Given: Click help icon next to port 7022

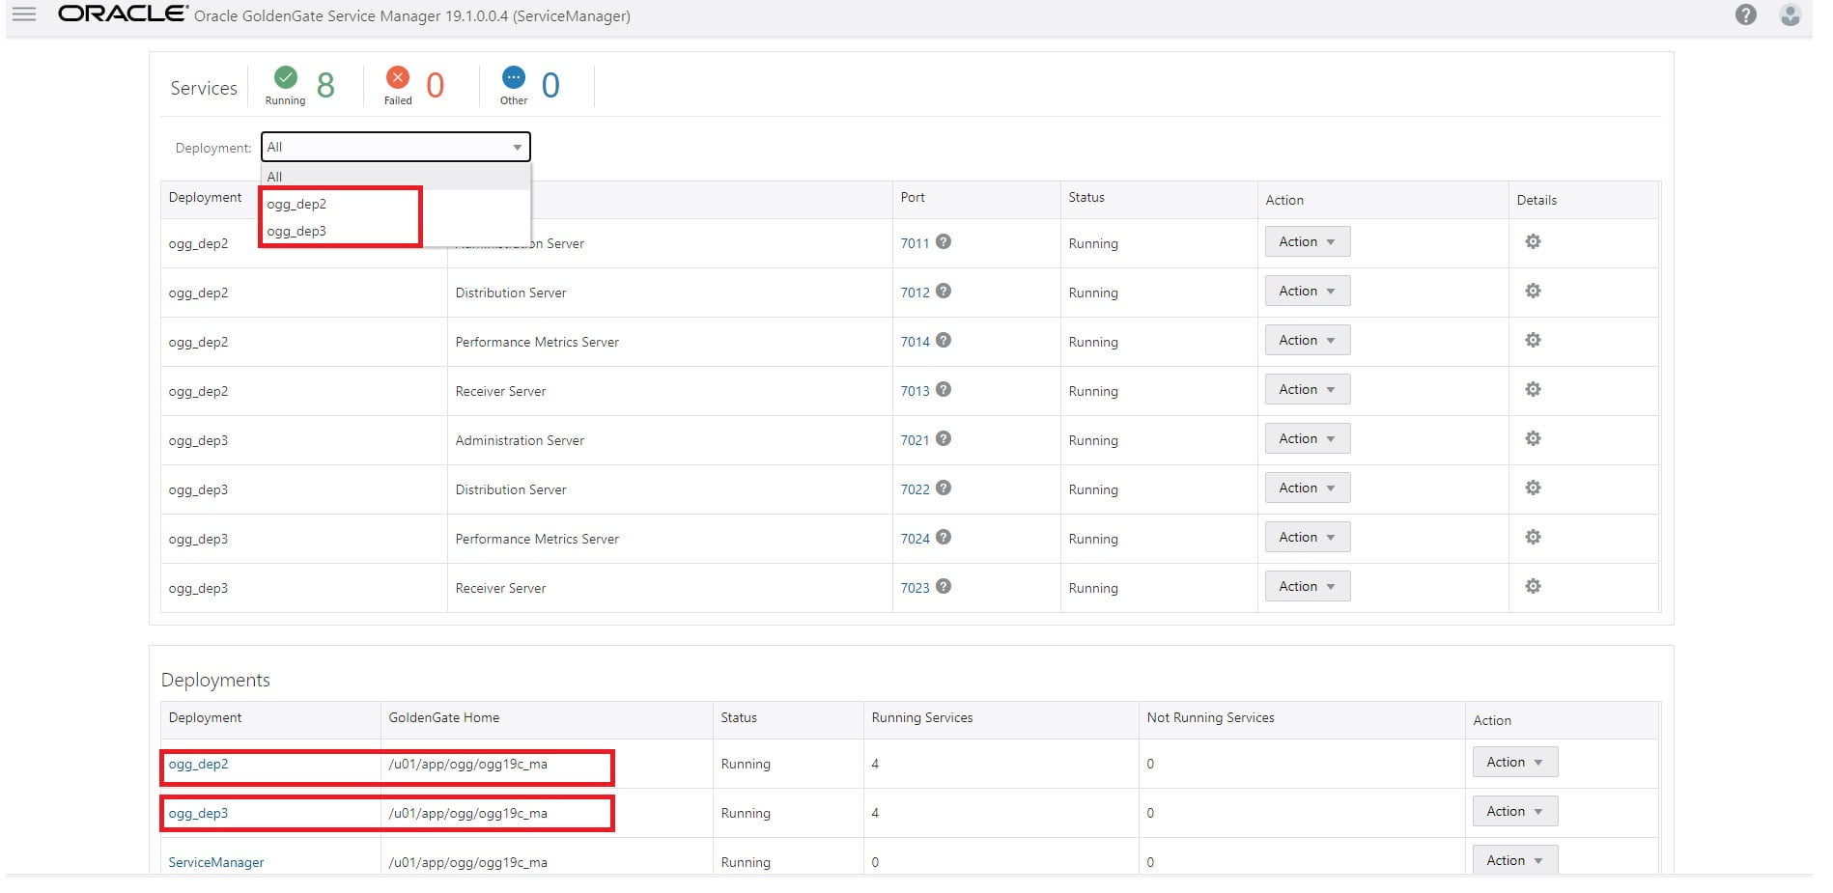Looking at the screenshot, I should (x=944, y=488).
